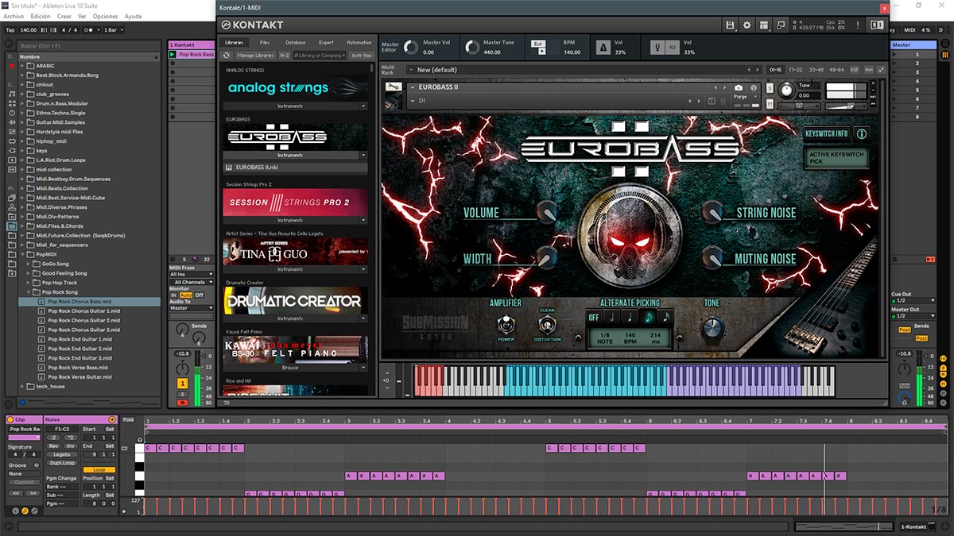Switch to the Database tab in Kontakt
The height and width of the screenshot is (536, 954).
click(x=295, y=42)
